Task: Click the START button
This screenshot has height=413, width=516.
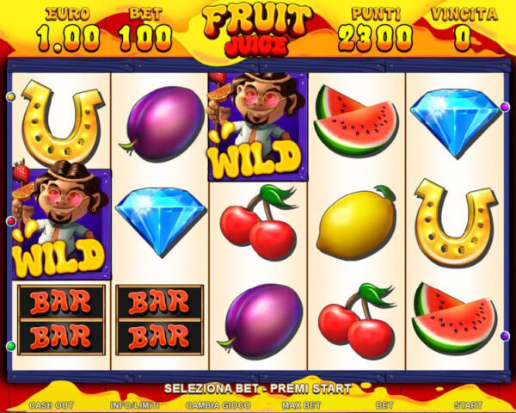Action: tap(469, 405)
